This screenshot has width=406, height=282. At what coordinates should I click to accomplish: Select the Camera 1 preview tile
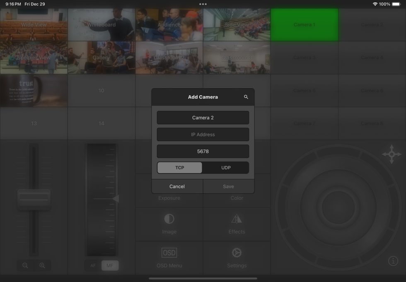click(304, 24)
